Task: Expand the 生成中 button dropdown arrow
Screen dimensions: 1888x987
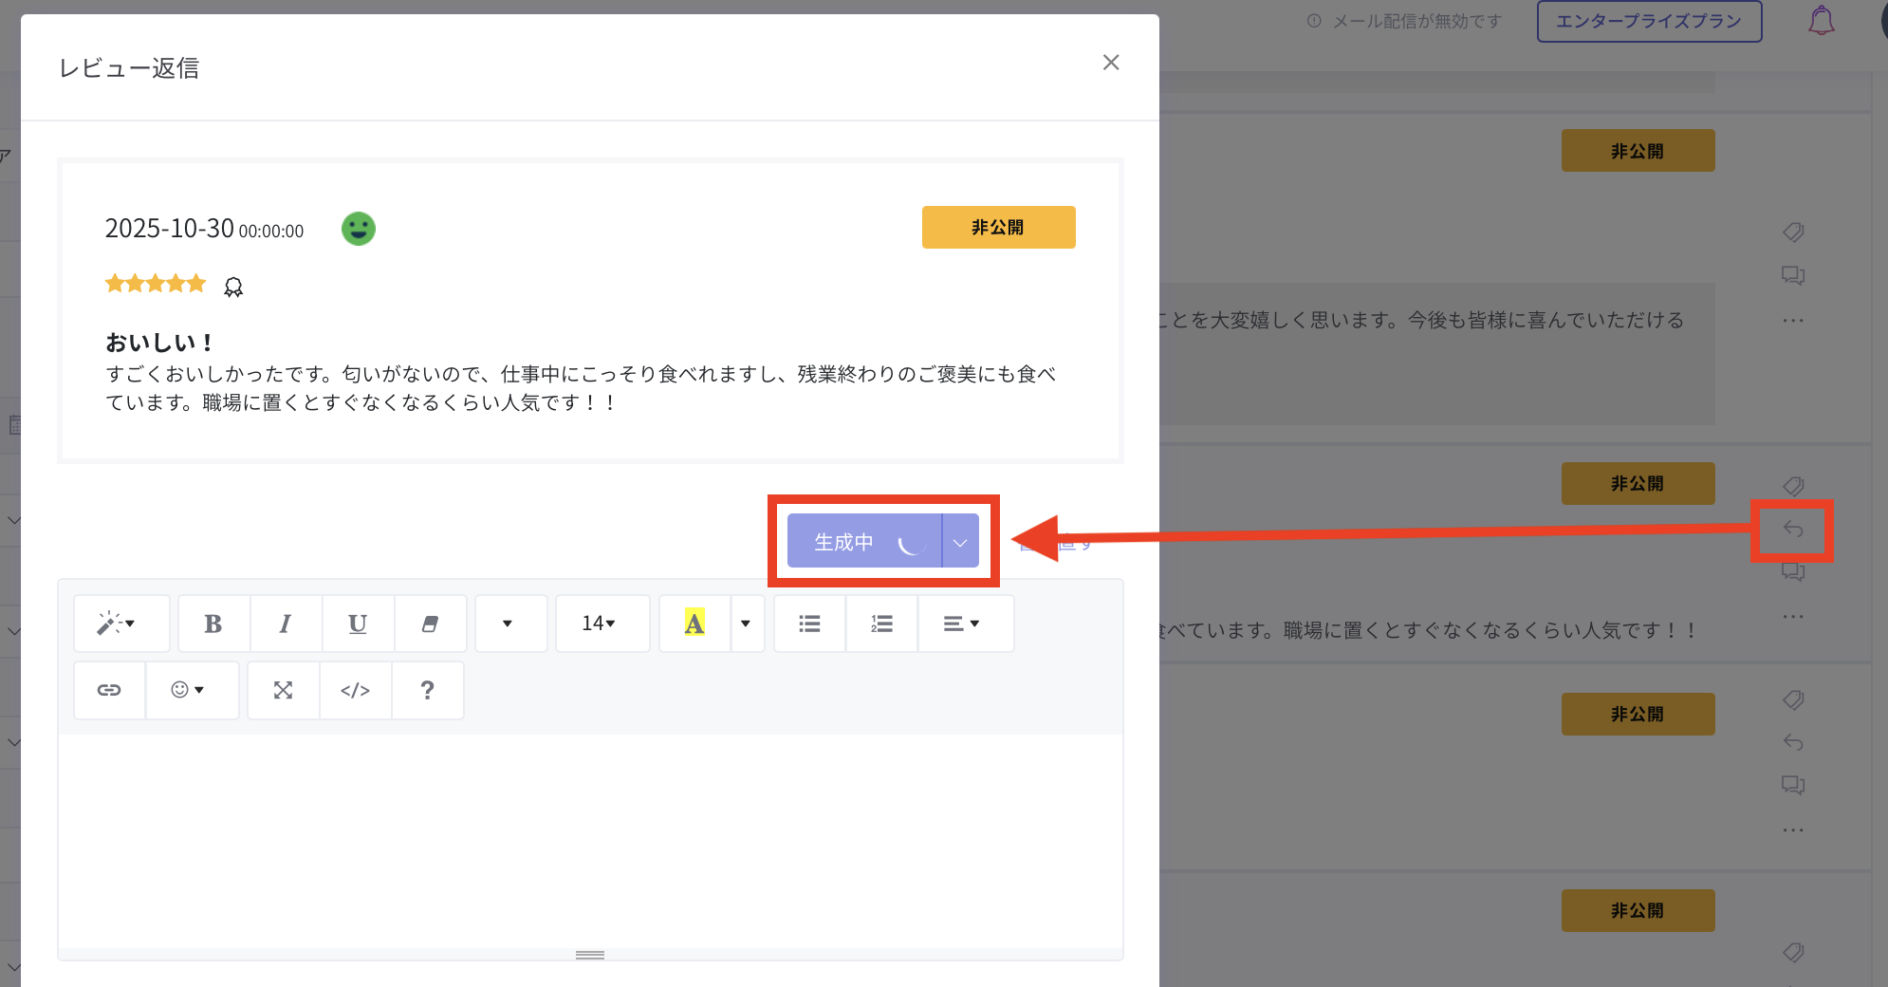Action: 960,542
